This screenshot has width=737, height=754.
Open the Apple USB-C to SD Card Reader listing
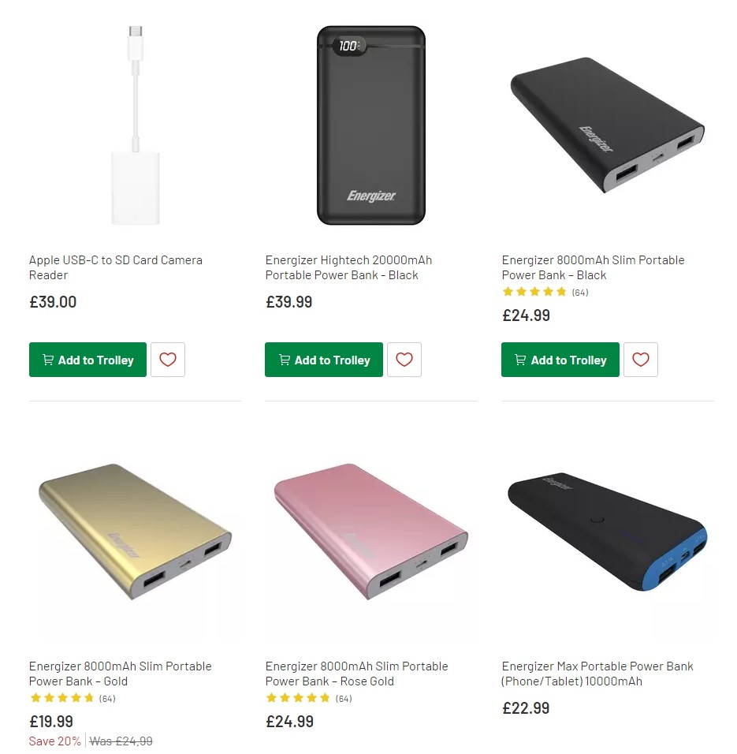[115, 267]
